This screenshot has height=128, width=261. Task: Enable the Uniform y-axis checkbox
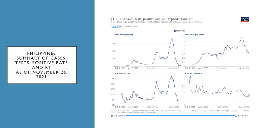[125, 26]
